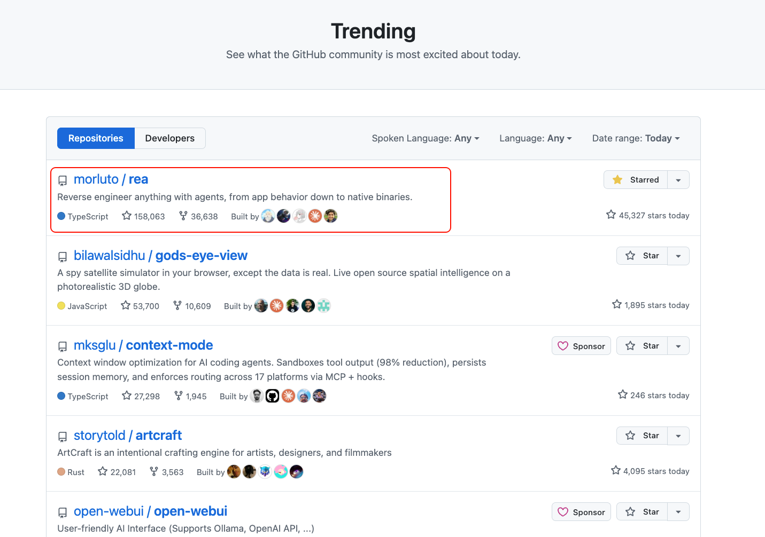
Task: Open star list dropdown for artcraft
Action: click(678, 436)
